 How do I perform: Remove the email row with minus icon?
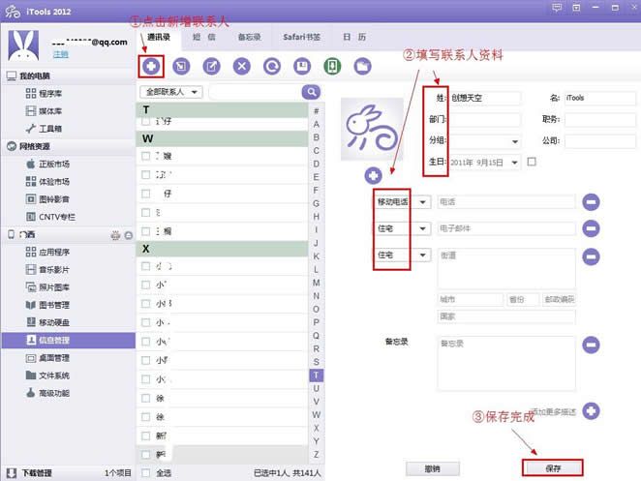591,228
